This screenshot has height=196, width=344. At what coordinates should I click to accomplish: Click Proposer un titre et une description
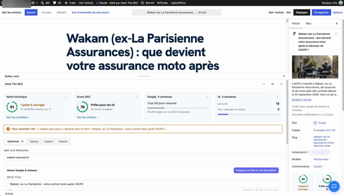pos(256,171)
